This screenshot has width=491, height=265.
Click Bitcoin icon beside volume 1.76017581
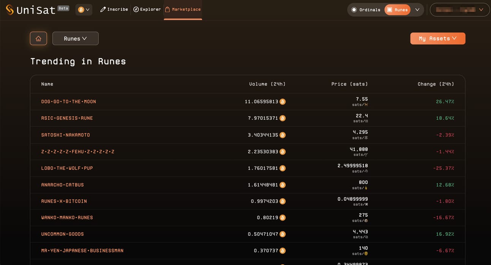tap(282, 168)
